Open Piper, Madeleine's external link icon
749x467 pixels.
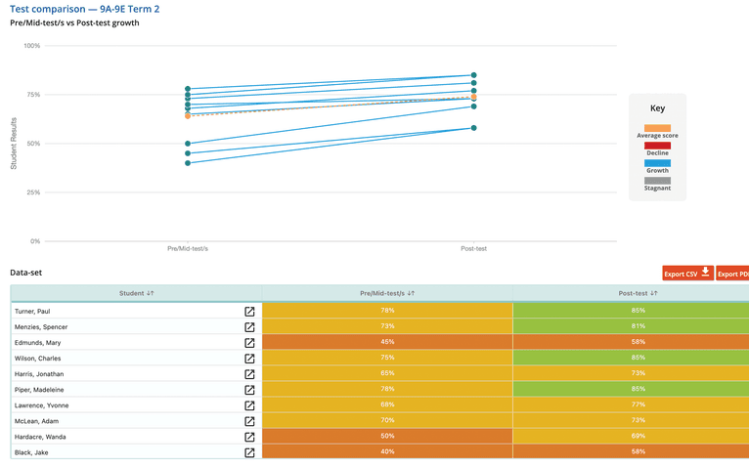249,390
